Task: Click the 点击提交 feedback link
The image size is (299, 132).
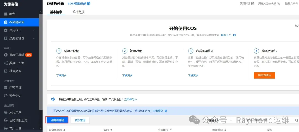Action: tap(158, 111)
